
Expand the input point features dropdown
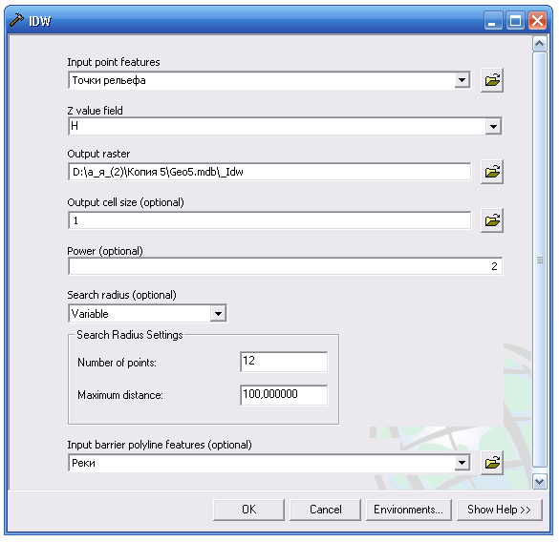coord(462,80)
